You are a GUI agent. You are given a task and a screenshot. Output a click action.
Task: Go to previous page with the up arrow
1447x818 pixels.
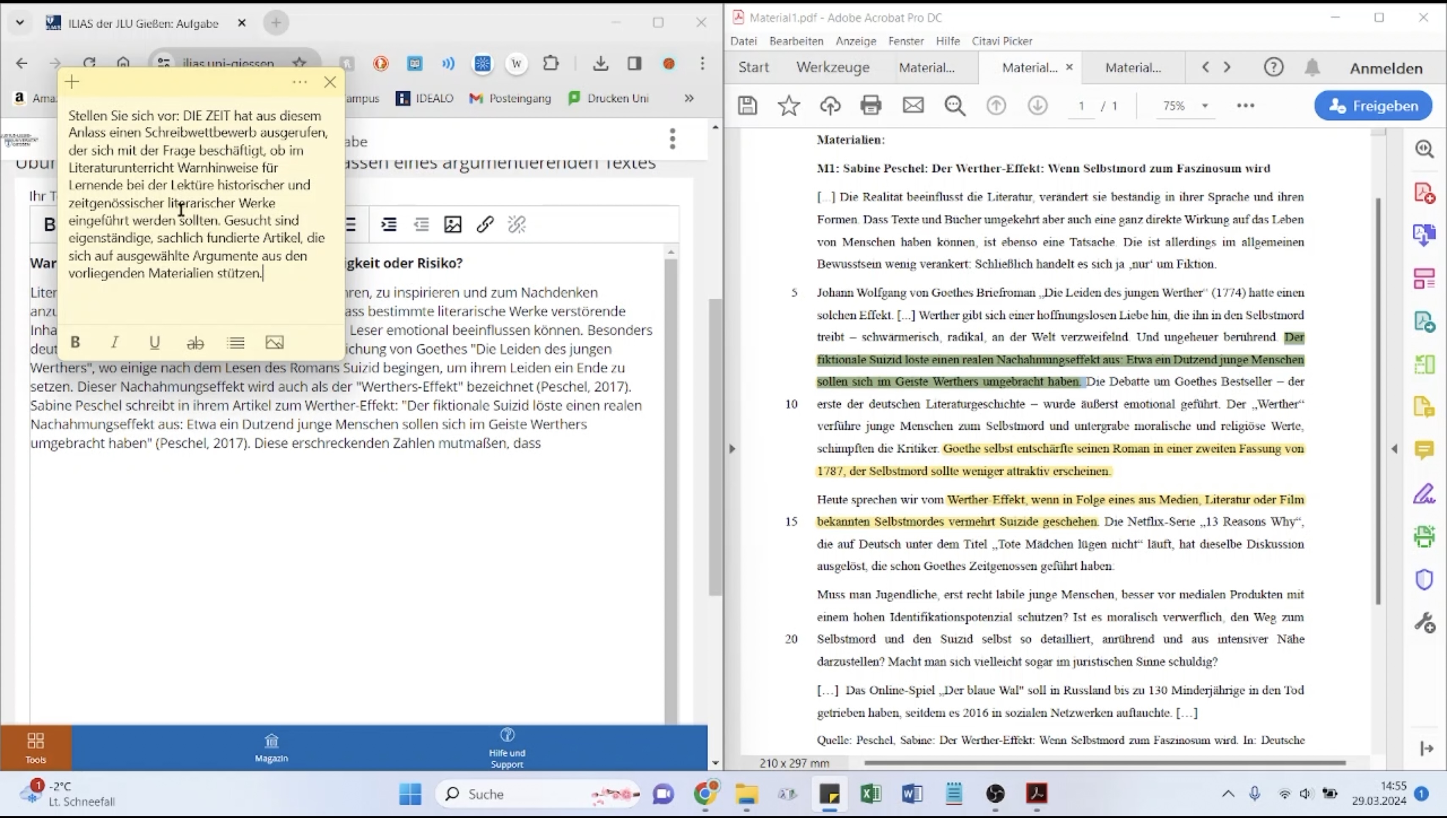click(x=996, y=106)
